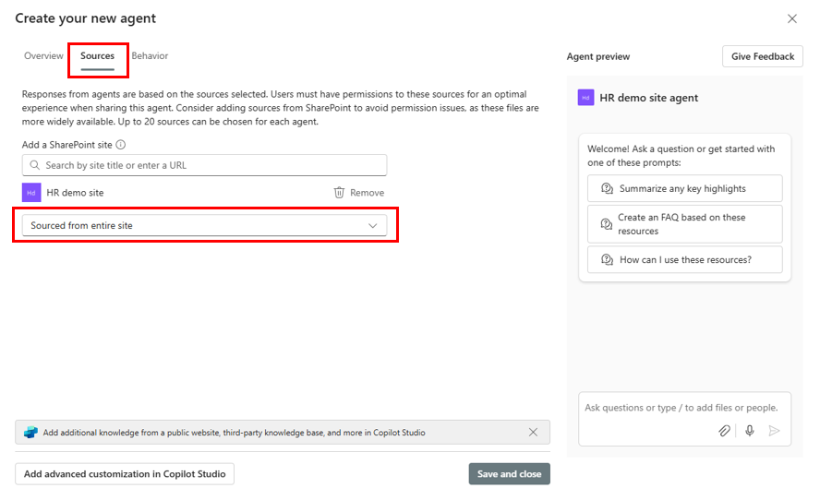Select the Create an FAQ prompt
Image resolution: width=820 pixels, height=500 pixels.
tap(684, 224)
